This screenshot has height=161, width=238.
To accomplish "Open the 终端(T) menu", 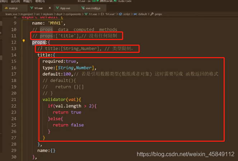I will (x=28, y=1).
